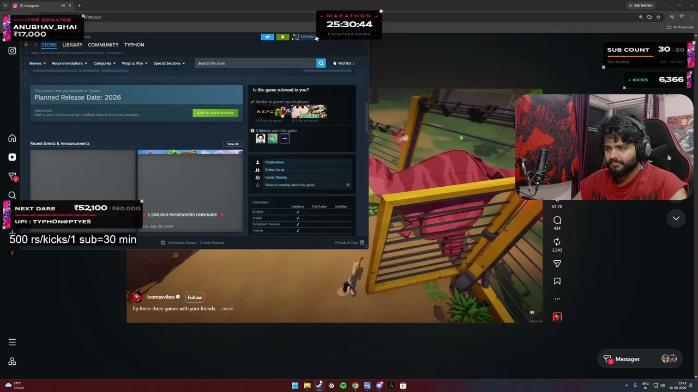698x392 pixels.
Task: Open the Steam announcements megaphone icon
Action: (x=267, y=37)
